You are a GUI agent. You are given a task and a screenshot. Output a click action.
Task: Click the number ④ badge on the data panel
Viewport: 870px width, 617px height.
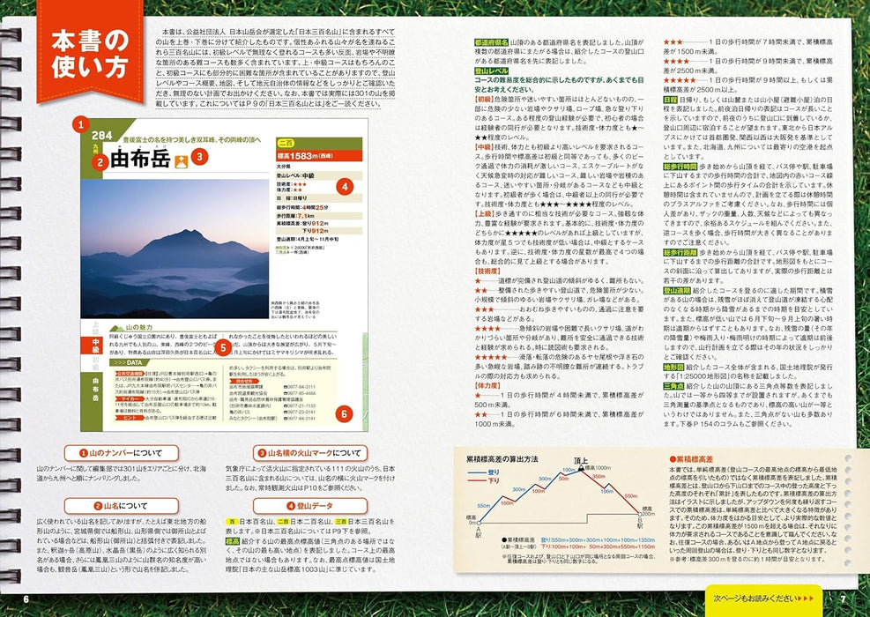click(x=346, y=185)
